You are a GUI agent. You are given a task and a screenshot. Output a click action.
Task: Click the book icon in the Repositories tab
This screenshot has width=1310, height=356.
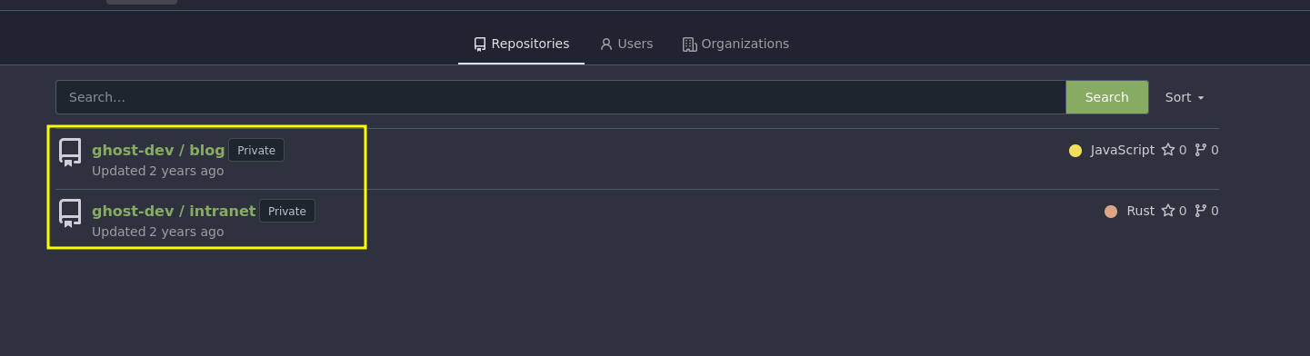click(480, 44)
